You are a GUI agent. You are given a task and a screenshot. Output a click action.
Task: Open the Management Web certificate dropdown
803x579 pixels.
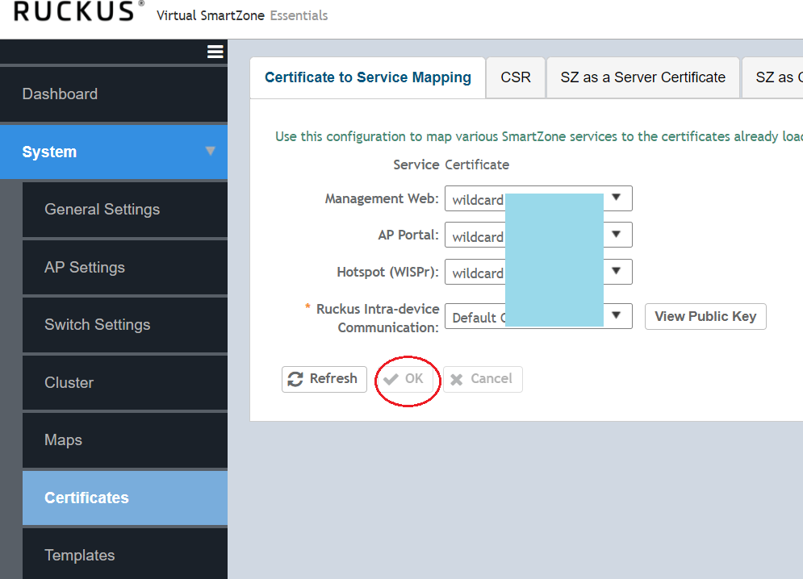point(617,198)
